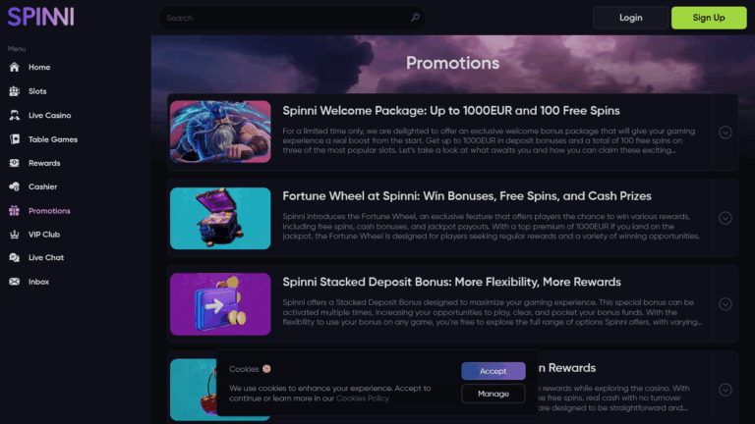
Task: Open the Cookies Policy link
Action: [362, 398]
